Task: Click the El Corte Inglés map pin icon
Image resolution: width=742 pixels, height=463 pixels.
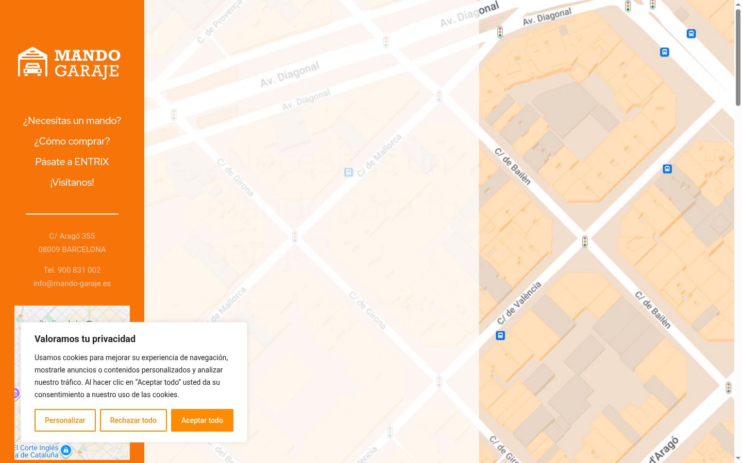Action: pyautogui.click(x=66, y=451)
